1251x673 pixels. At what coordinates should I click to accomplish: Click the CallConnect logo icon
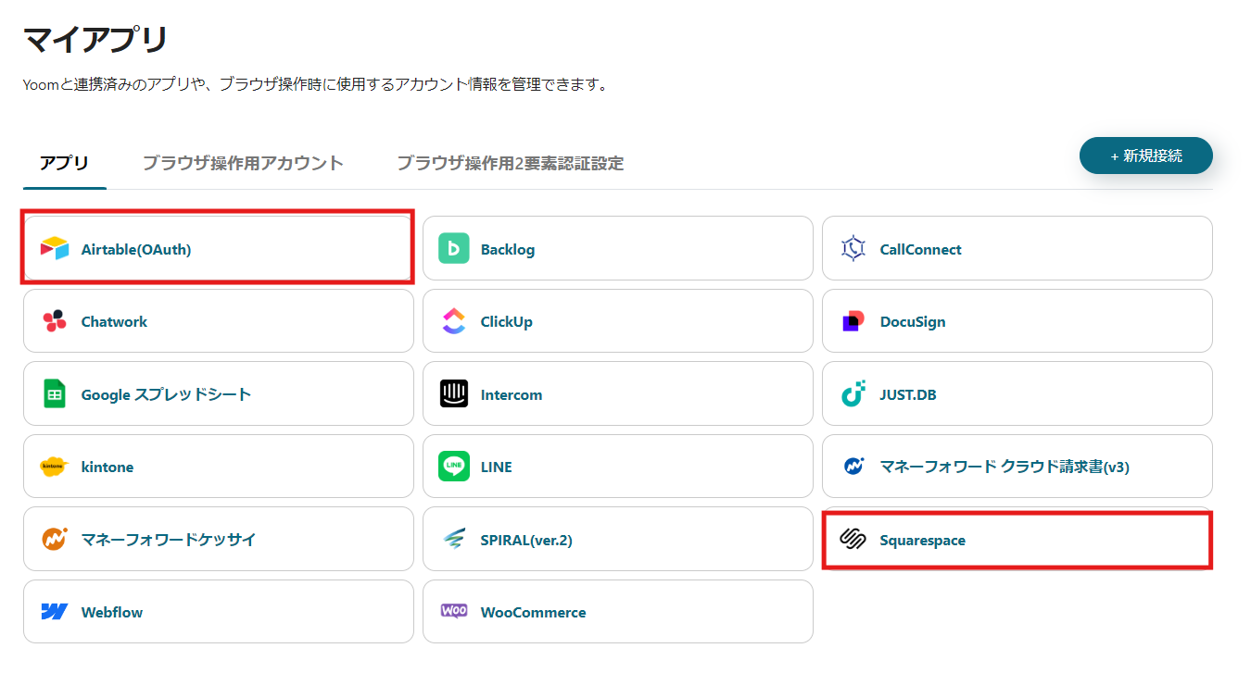[x=853, y=248]
